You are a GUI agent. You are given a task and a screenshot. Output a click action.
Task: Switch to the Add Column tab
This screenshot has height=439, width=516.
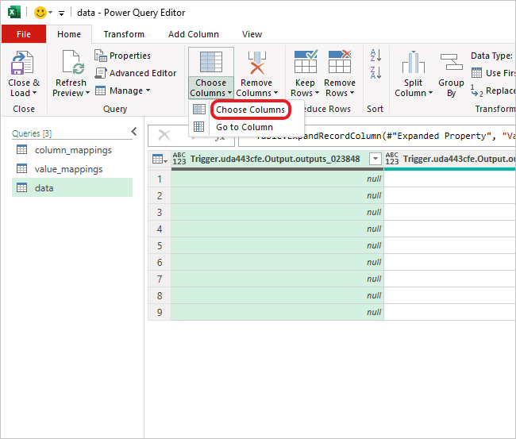coord(194,34)
